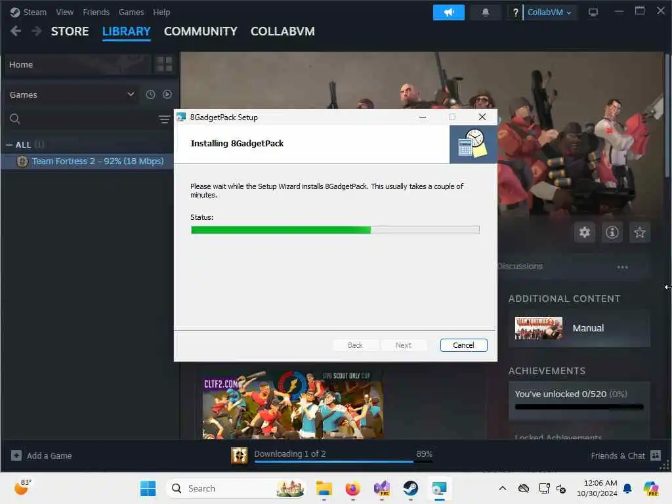The height and width of the screenshot is (504, 672).
Task: Open Team Fortress 2 settings gear
Action: pos(585,232)
